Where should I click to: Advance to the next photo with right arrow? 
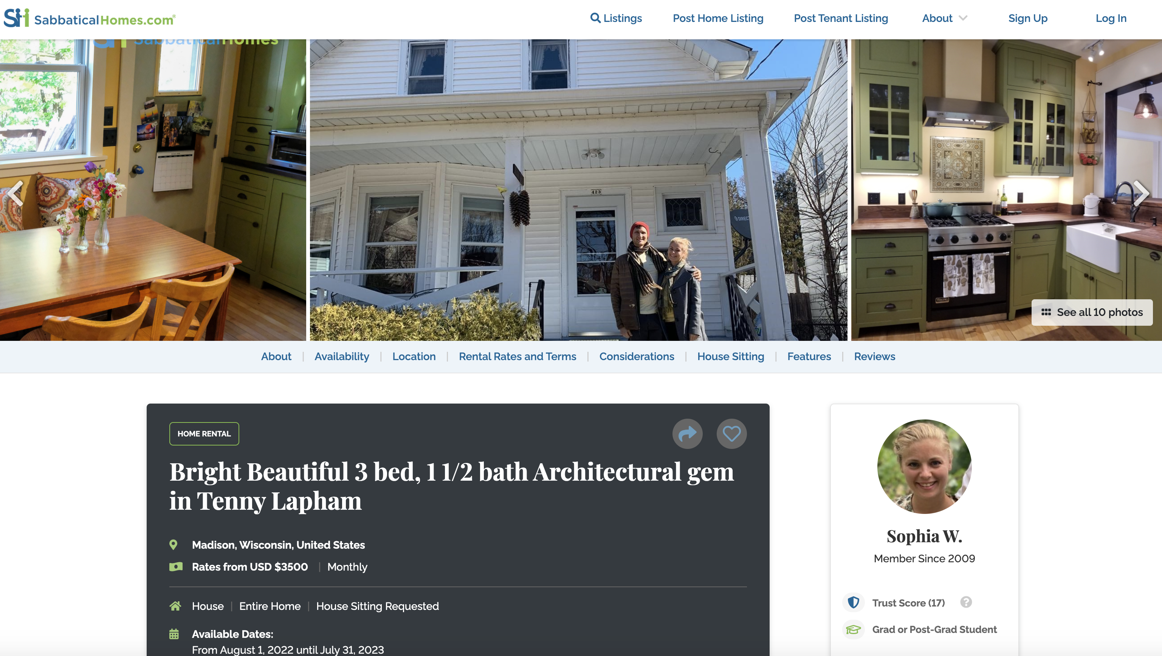(1141, 193)
